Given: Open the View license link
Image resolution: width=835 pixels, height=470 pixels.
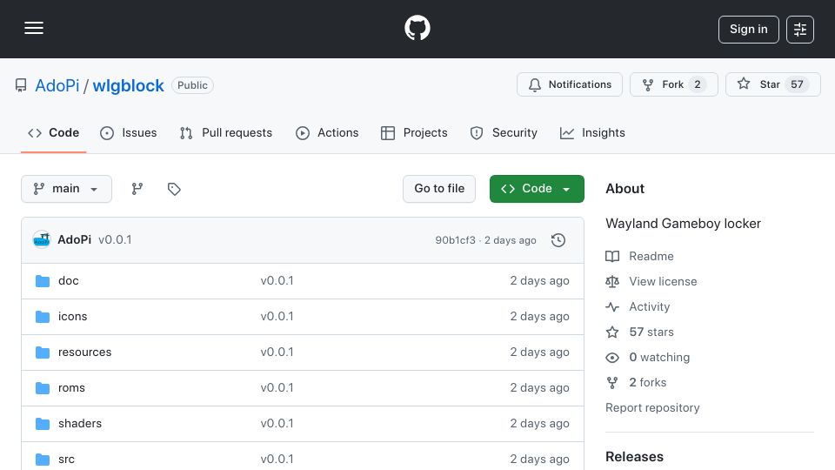Looking at the screenshot, I should (x=651, y=281).
